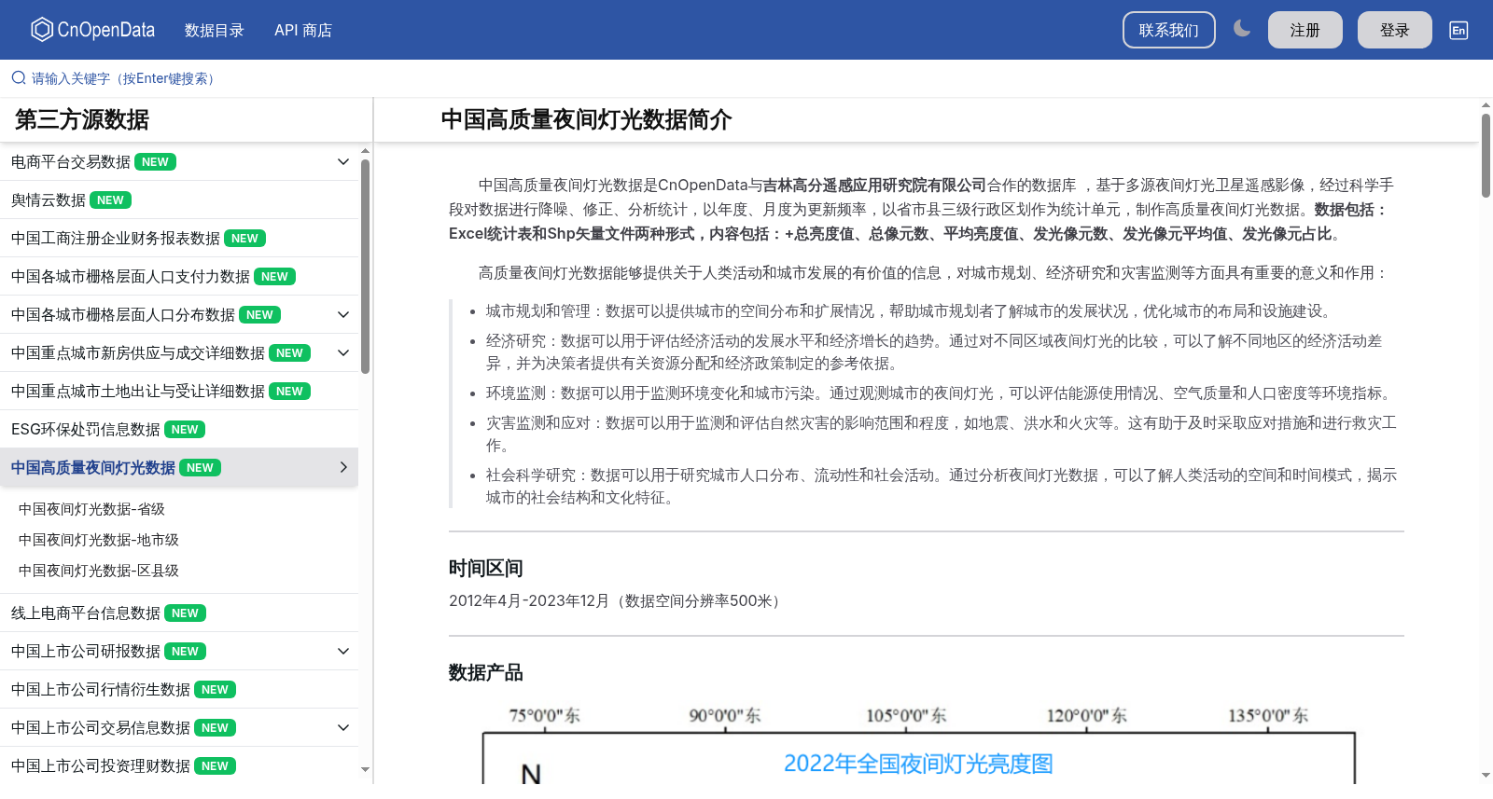Open ESG环保处罚信息数据 item

pos(179,430)
